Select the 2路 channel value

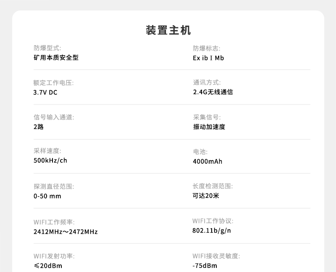click(x=39, y=126)
